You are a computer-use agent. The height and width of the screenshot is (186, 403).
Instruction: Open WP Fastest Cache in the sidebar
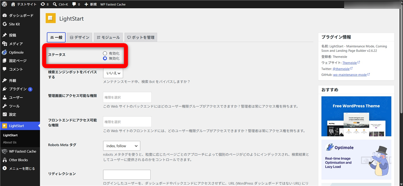click(x=20, y=151)
